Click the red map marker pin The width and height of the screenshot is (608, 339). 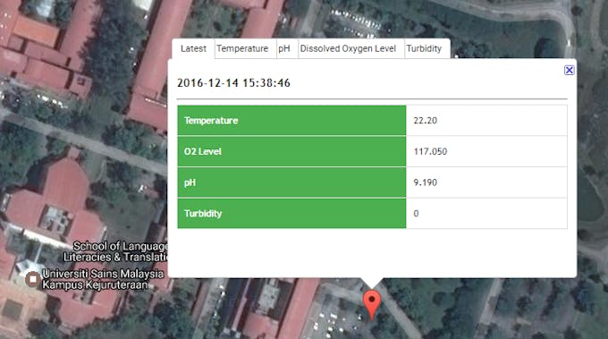point(371,305)
